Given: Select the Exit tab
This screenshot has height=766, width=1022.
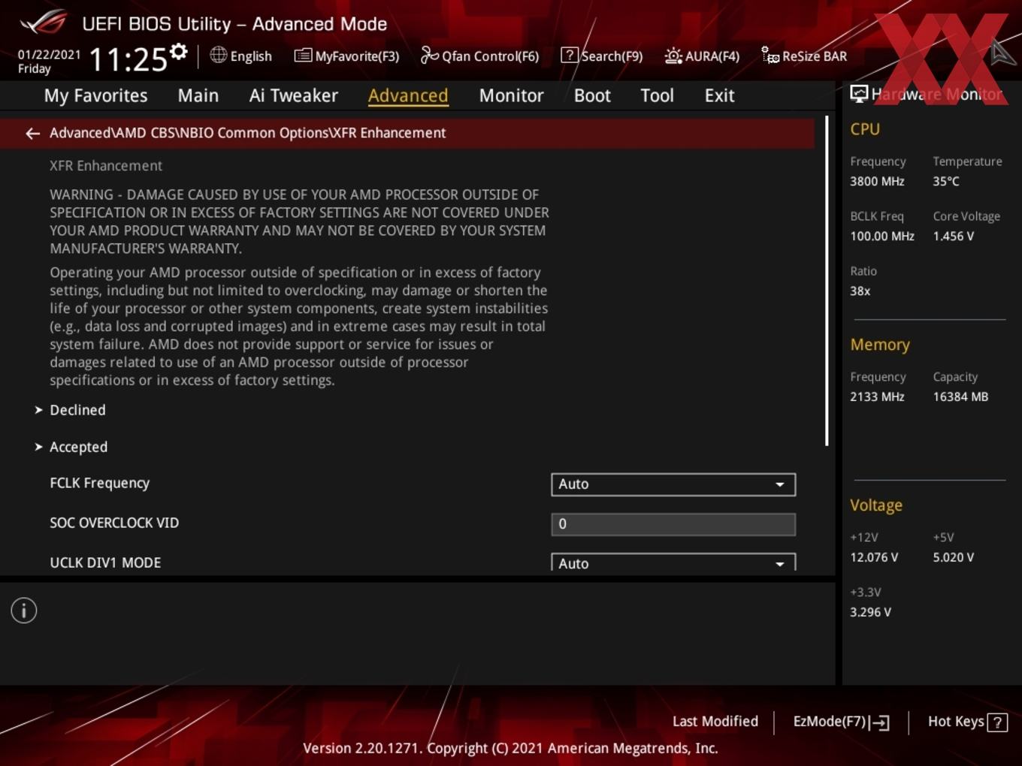Looking at the screenshot, I should 719,95.
